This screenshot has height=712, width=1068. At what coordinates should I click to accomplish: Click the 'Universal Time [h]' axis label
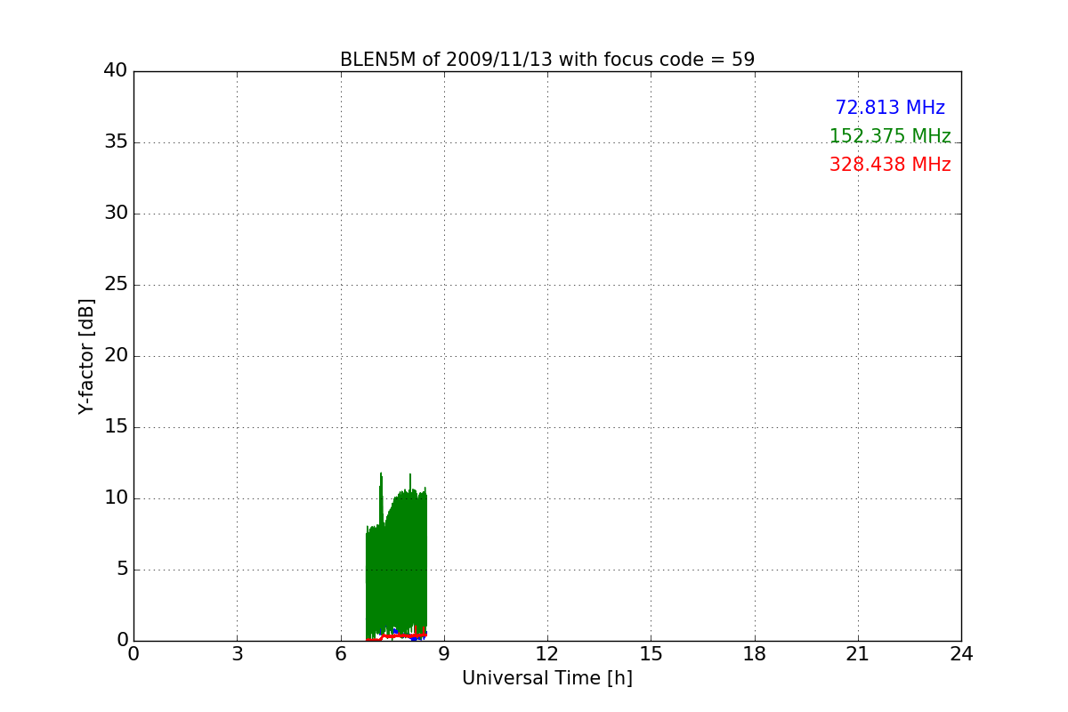point(547,678)
